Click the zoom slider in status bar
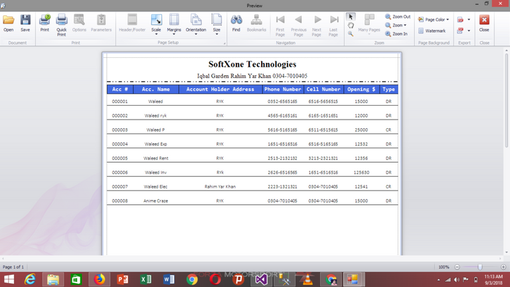Image resolution: width=510 pixels, height=287 pixels. tap(479, 266)
